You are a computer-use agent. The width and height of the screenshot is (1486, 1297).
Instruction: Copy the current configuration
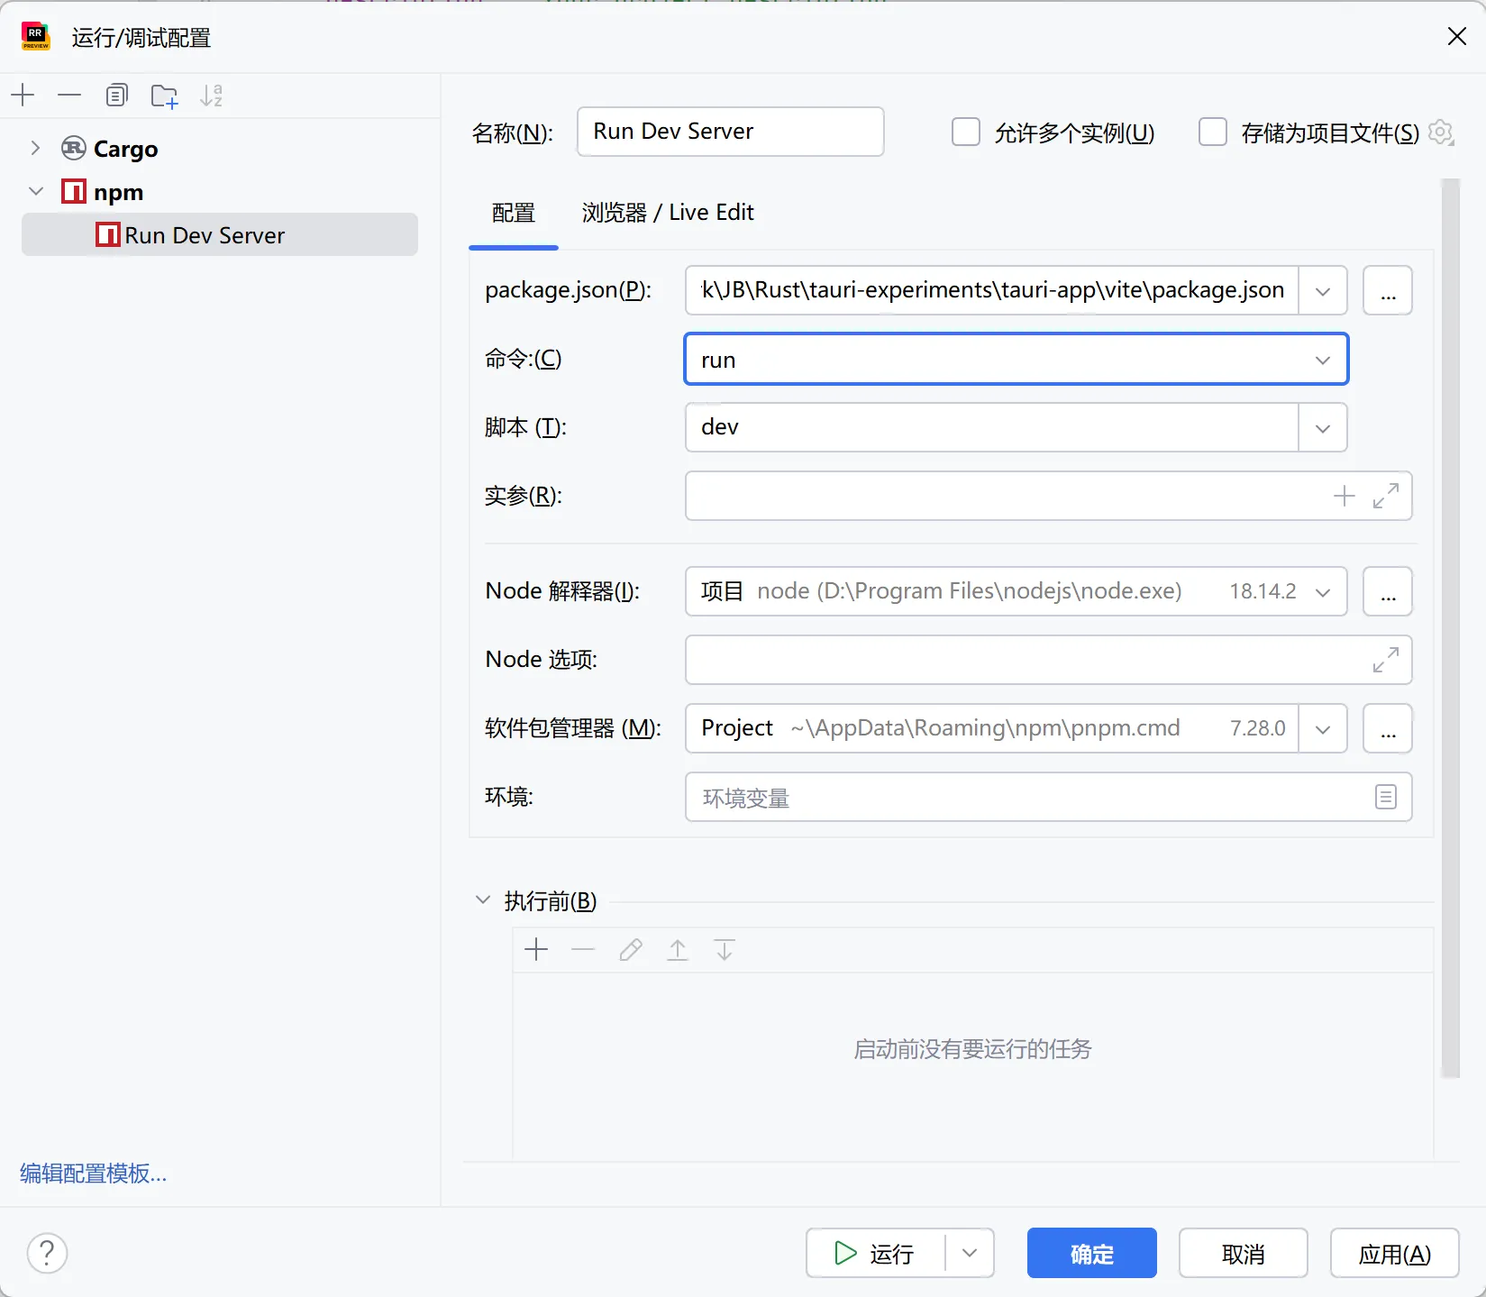click(x=116, y=96)
